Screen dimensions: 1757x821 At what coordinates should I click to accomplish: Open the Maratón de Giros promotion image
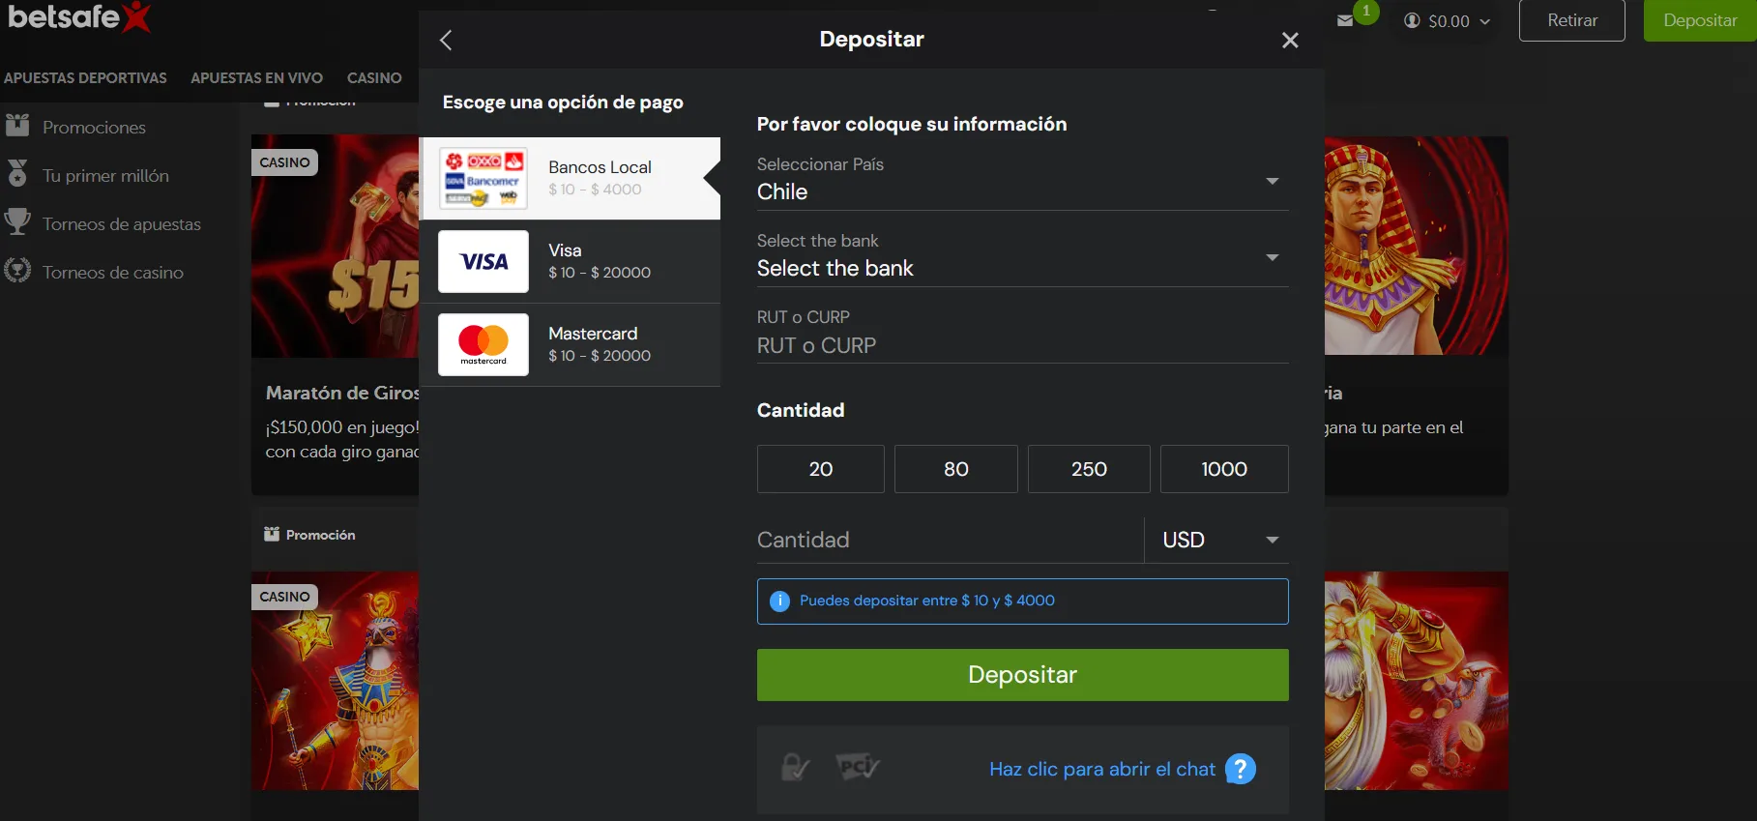(x=335, y=247)
